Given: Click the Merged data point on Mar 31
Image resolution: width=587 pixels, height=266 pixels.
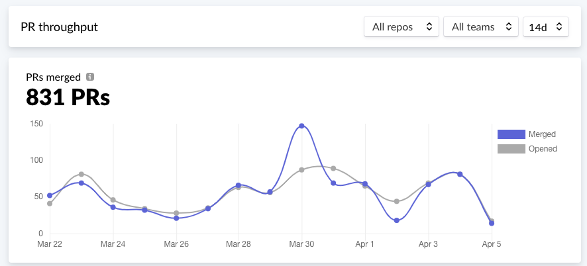Looking at the screenshot, I should (333, 183).
